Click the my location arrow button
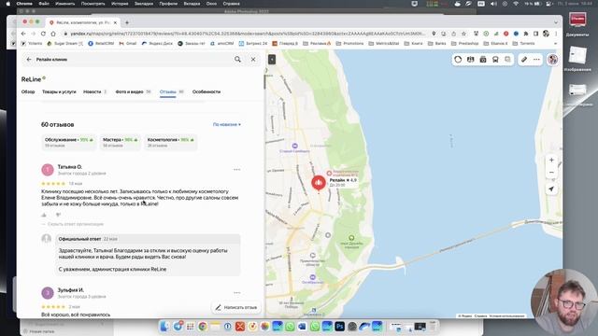The height and width of the screenshot is (336, 598). coord(551,189)
